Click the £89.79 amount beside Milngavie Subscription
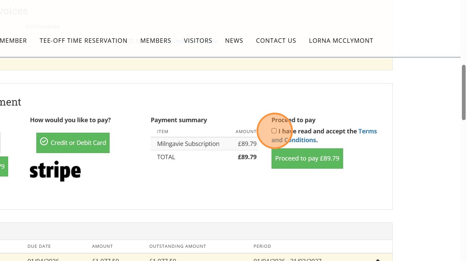The height and width of the screenshot is (261, 467). [247, 144]
